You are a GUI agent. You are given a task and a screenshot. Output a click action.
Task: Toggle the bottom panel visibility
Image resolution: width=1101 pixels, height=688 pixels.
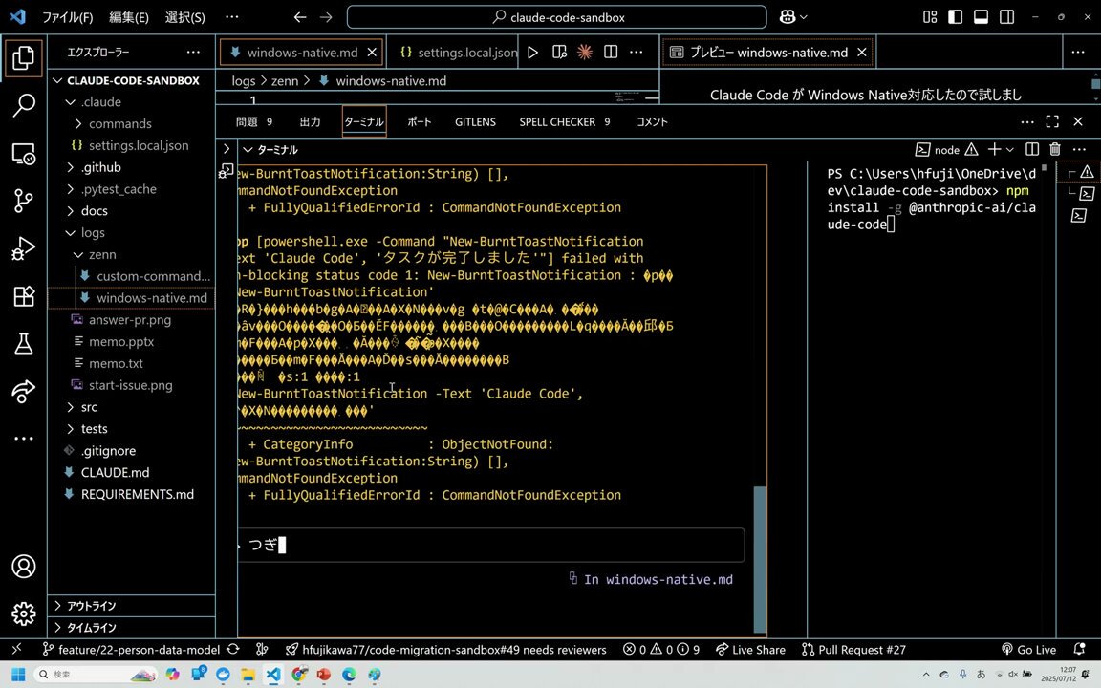[981, 17]
